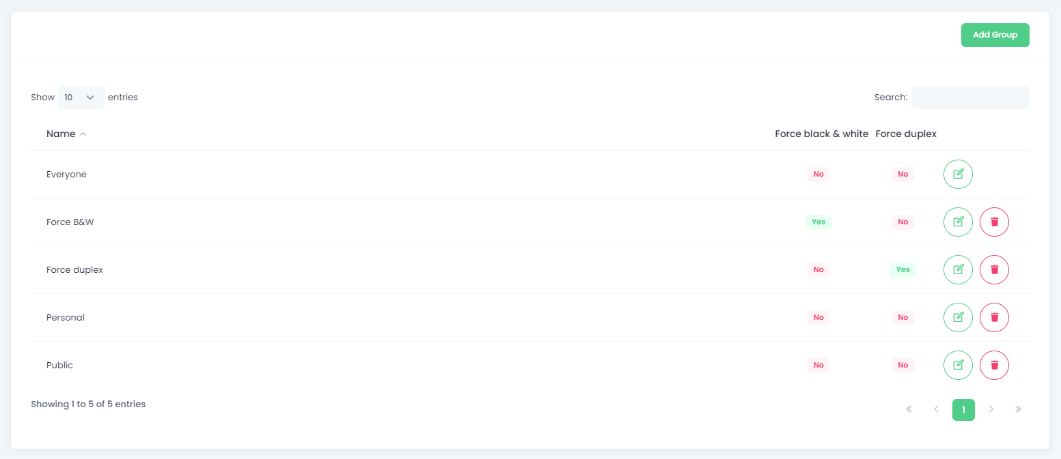The image size is (1061, 459).
Task: Edit the Public group
Action: point(958,365)
